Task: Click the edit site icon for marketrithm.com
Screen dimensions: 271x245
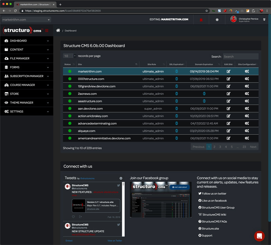Action: click(x=228, y=71)
